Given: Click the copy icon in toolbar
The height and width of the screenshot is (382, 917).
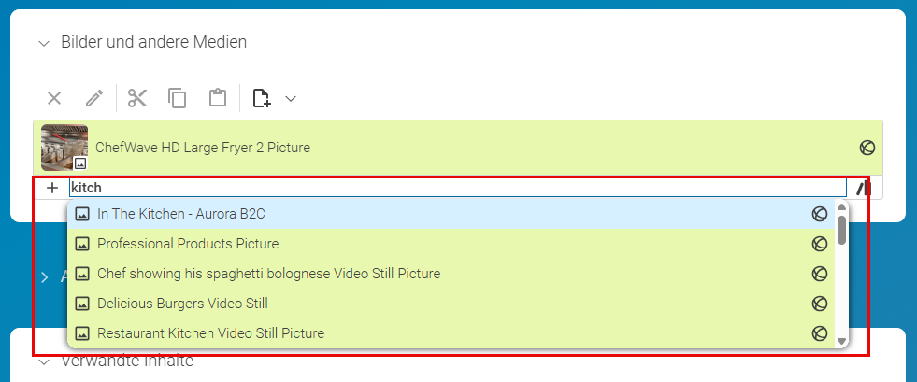Looking at the screenshot, I should click(x=178, y=98).
